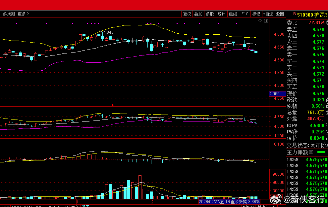
Task: Click the blue 4.069 price cursor label
Action: click(x=277, y=94)
